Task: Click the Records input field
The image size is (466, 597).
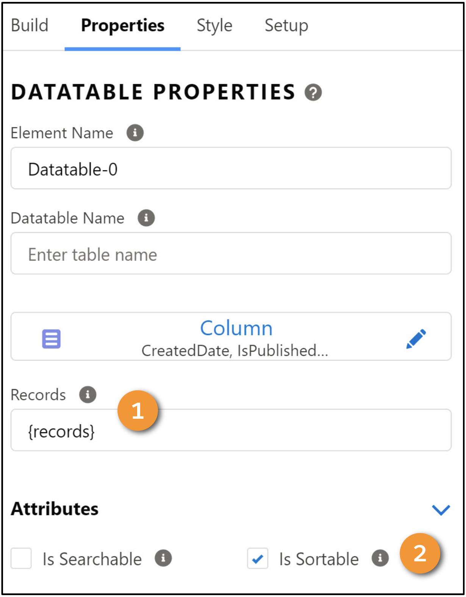Action: (231, 430)
